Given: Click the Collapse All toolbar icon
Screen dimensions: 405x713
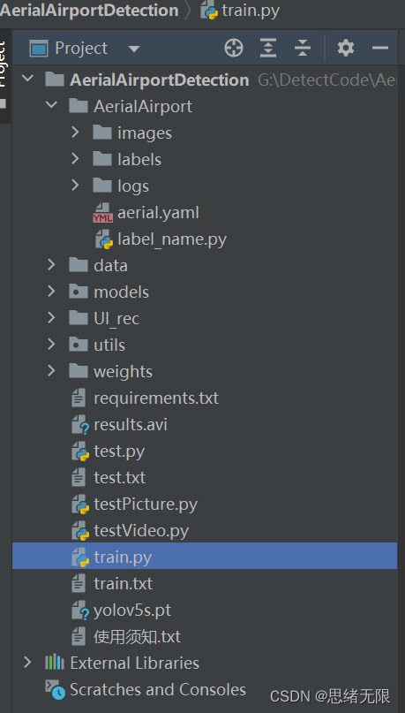Looking at the screenshot, I should 302,48.
